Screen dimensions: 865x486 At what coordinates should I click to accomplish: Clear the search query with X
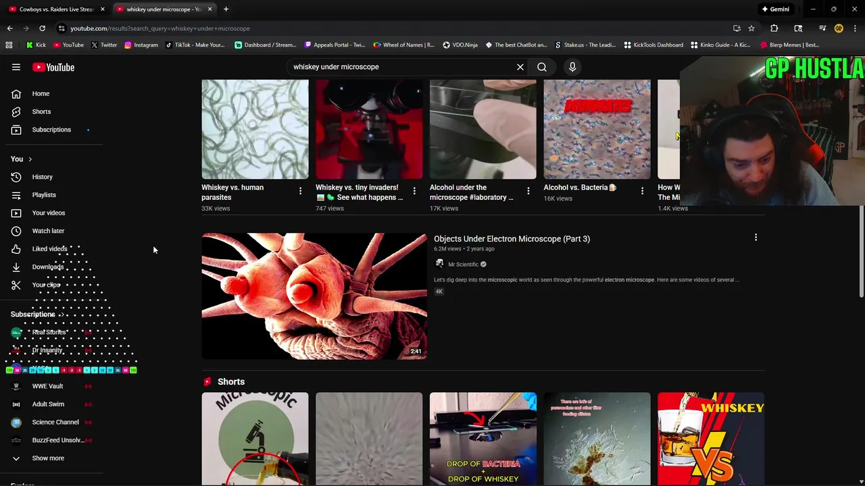(x=520, y=67)
